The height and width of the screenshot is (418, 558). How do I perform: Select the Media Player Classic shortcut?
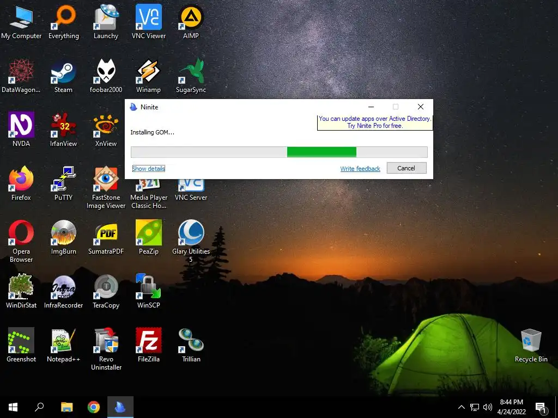click(148, 194)
